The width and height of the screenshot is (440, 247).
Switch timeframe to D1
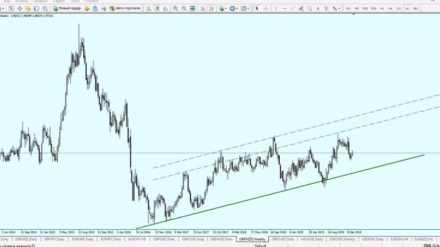coord(399,9)
